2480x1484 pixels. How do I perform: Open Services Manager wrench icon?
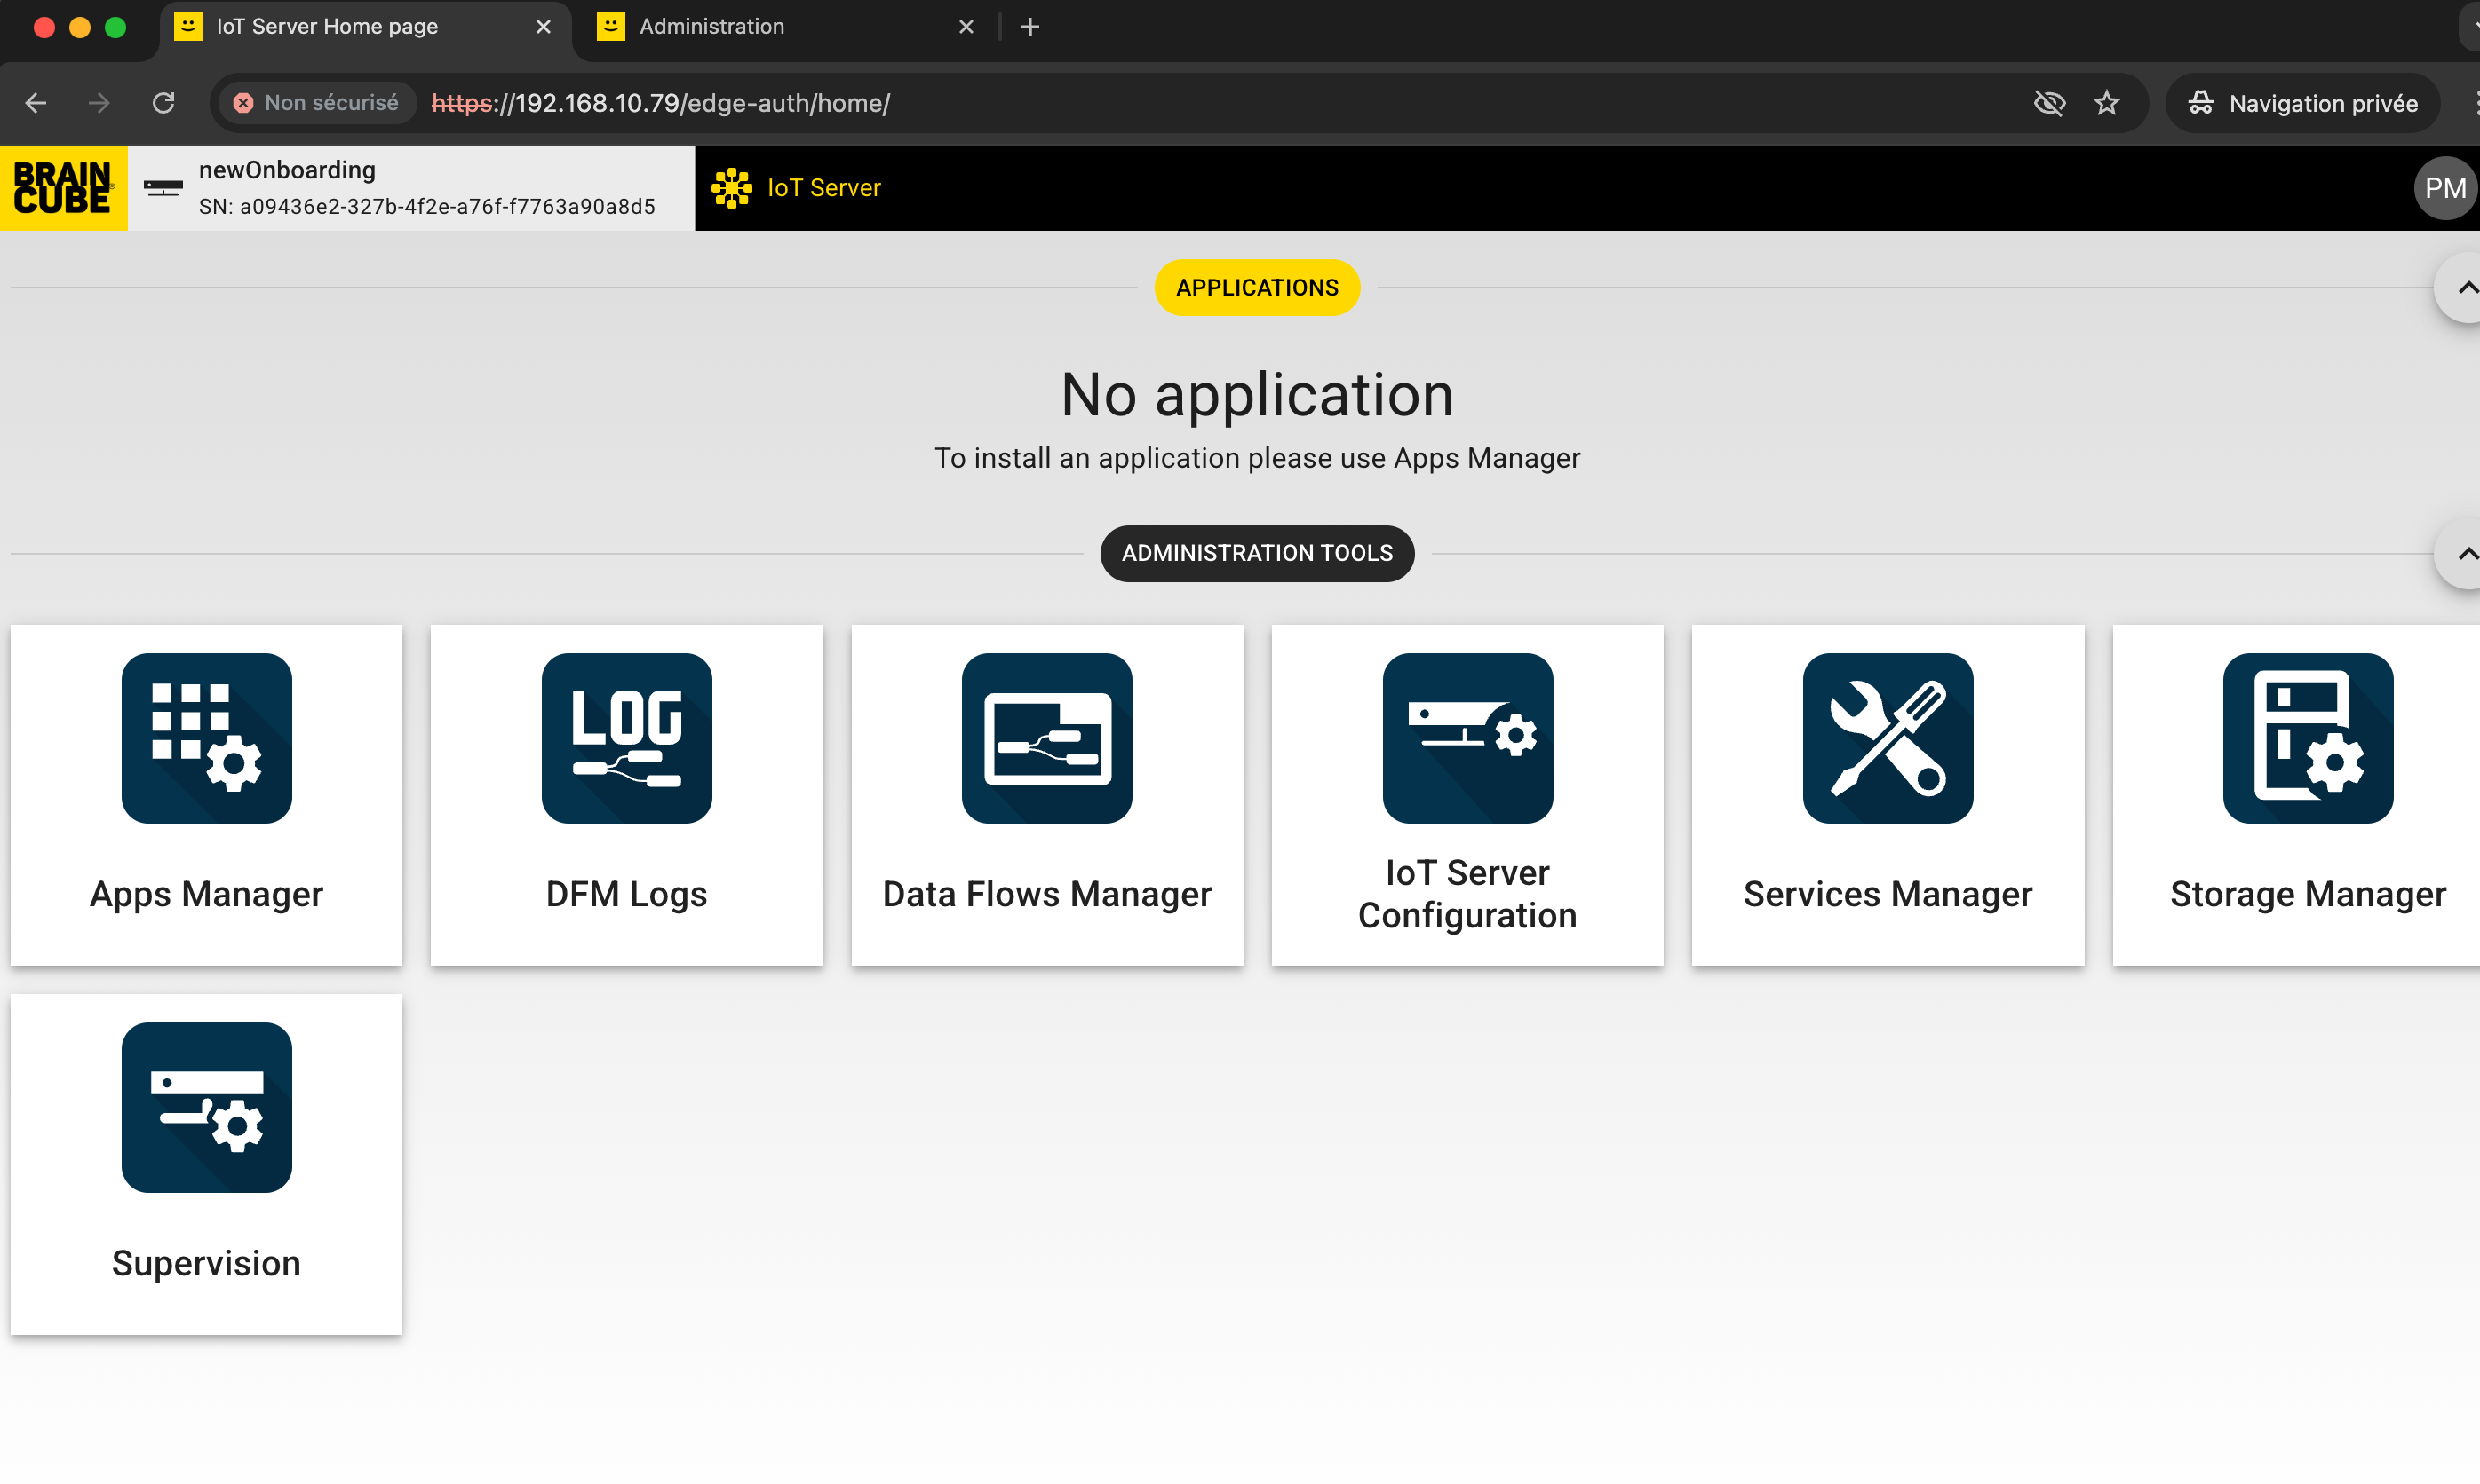tap(1888, 738)
